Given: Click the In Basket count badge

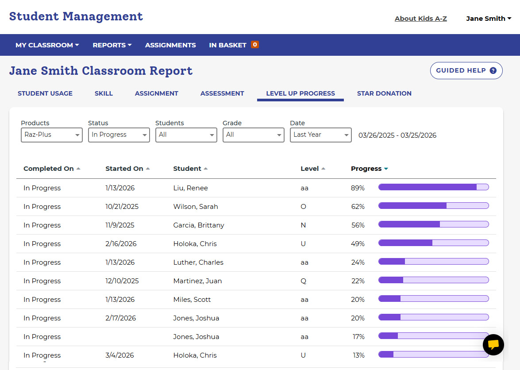Looking at the screenshot, I should click(x=254, y=45).
